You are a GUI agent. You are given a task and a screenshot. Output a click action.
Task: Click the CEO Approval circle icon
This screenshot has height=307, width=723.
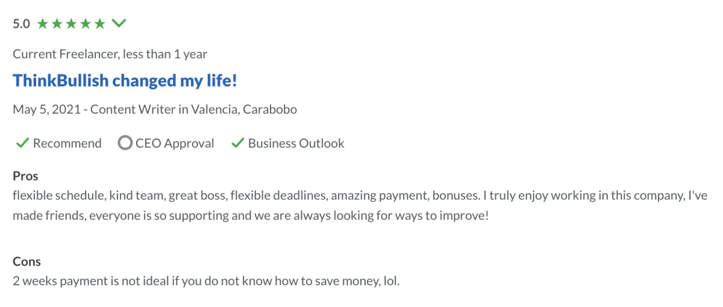click(x=125, y=143)
